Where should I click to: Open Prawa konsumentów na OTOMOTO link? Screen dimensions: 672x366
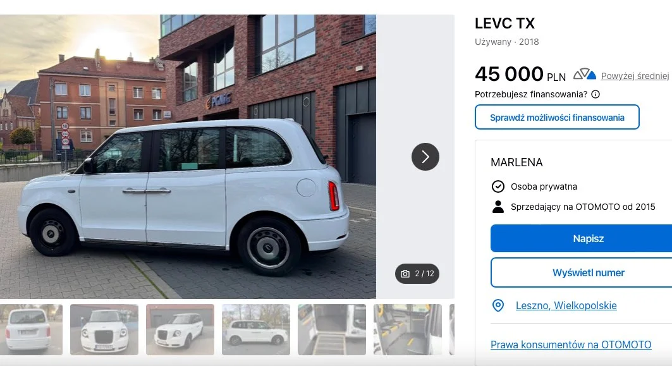[x=571, y=345]
